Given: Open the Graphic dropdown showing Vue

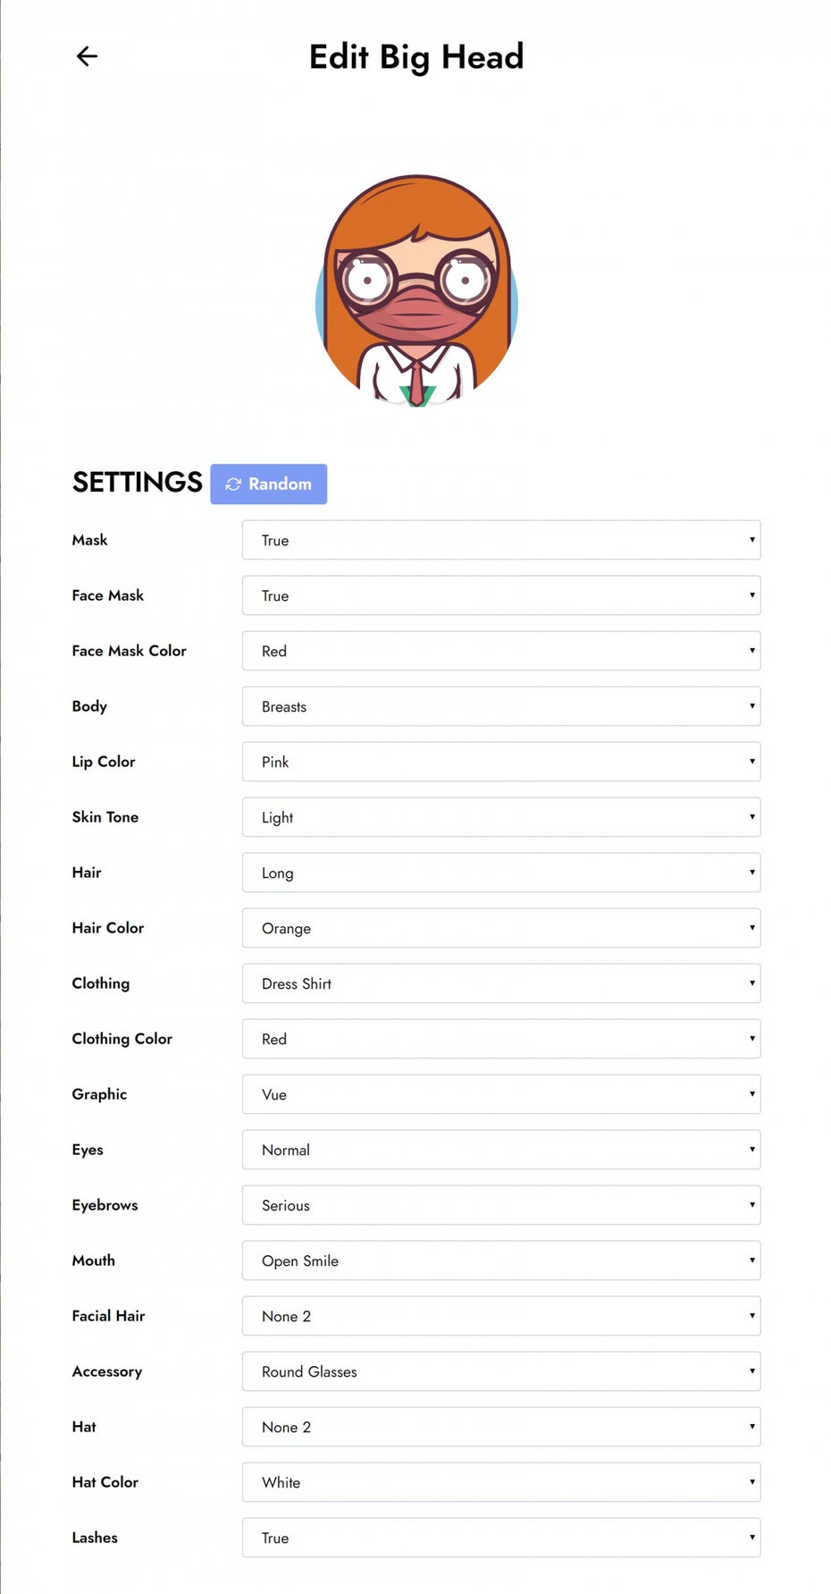Looking at the screenshot, I should pos(501,1094).
